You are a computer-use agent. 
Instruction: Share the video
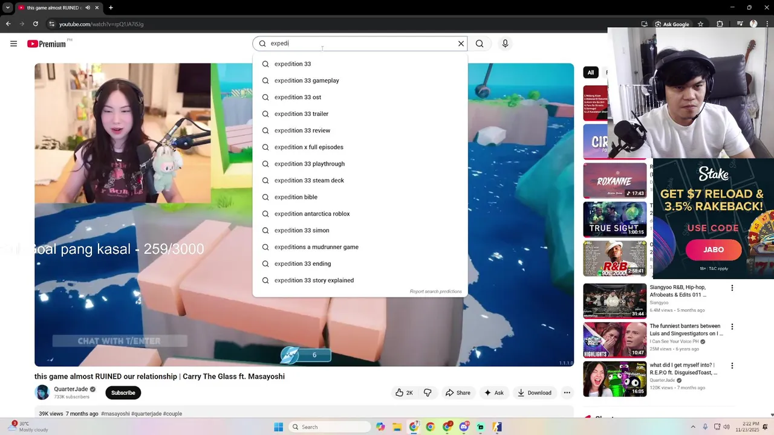pyautogui.click(x=458, y=393)
